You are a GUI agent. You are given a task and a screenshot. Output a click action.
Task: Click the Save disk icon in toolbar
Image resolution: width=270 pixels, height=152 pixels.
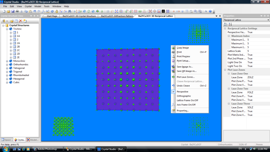(x=13, y=11)
